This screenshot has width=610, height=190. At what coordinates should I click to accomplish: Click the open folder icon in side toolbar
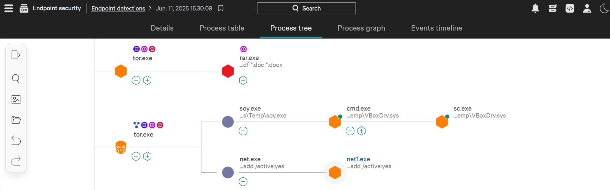(16, 120)
